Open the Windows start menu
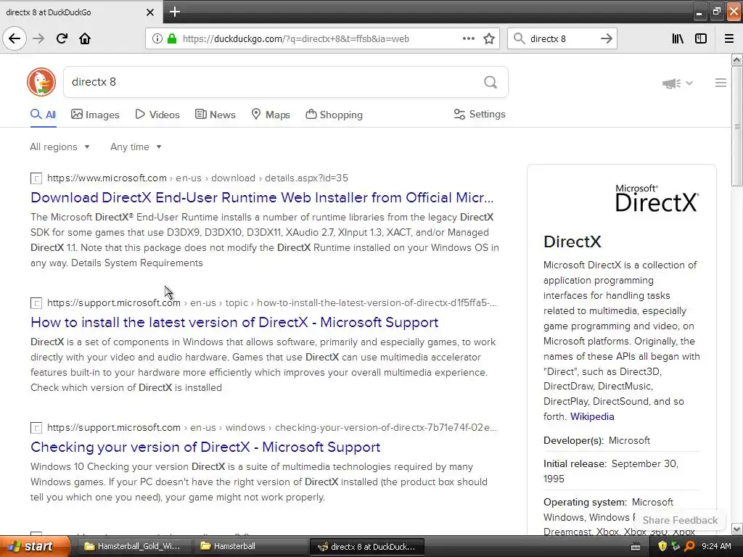 coord(35,546)
